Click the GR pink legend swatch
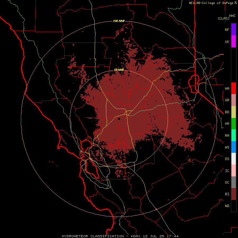Image resolution: width=238 pixels, height=238 pixels. [x=234, y=100]
